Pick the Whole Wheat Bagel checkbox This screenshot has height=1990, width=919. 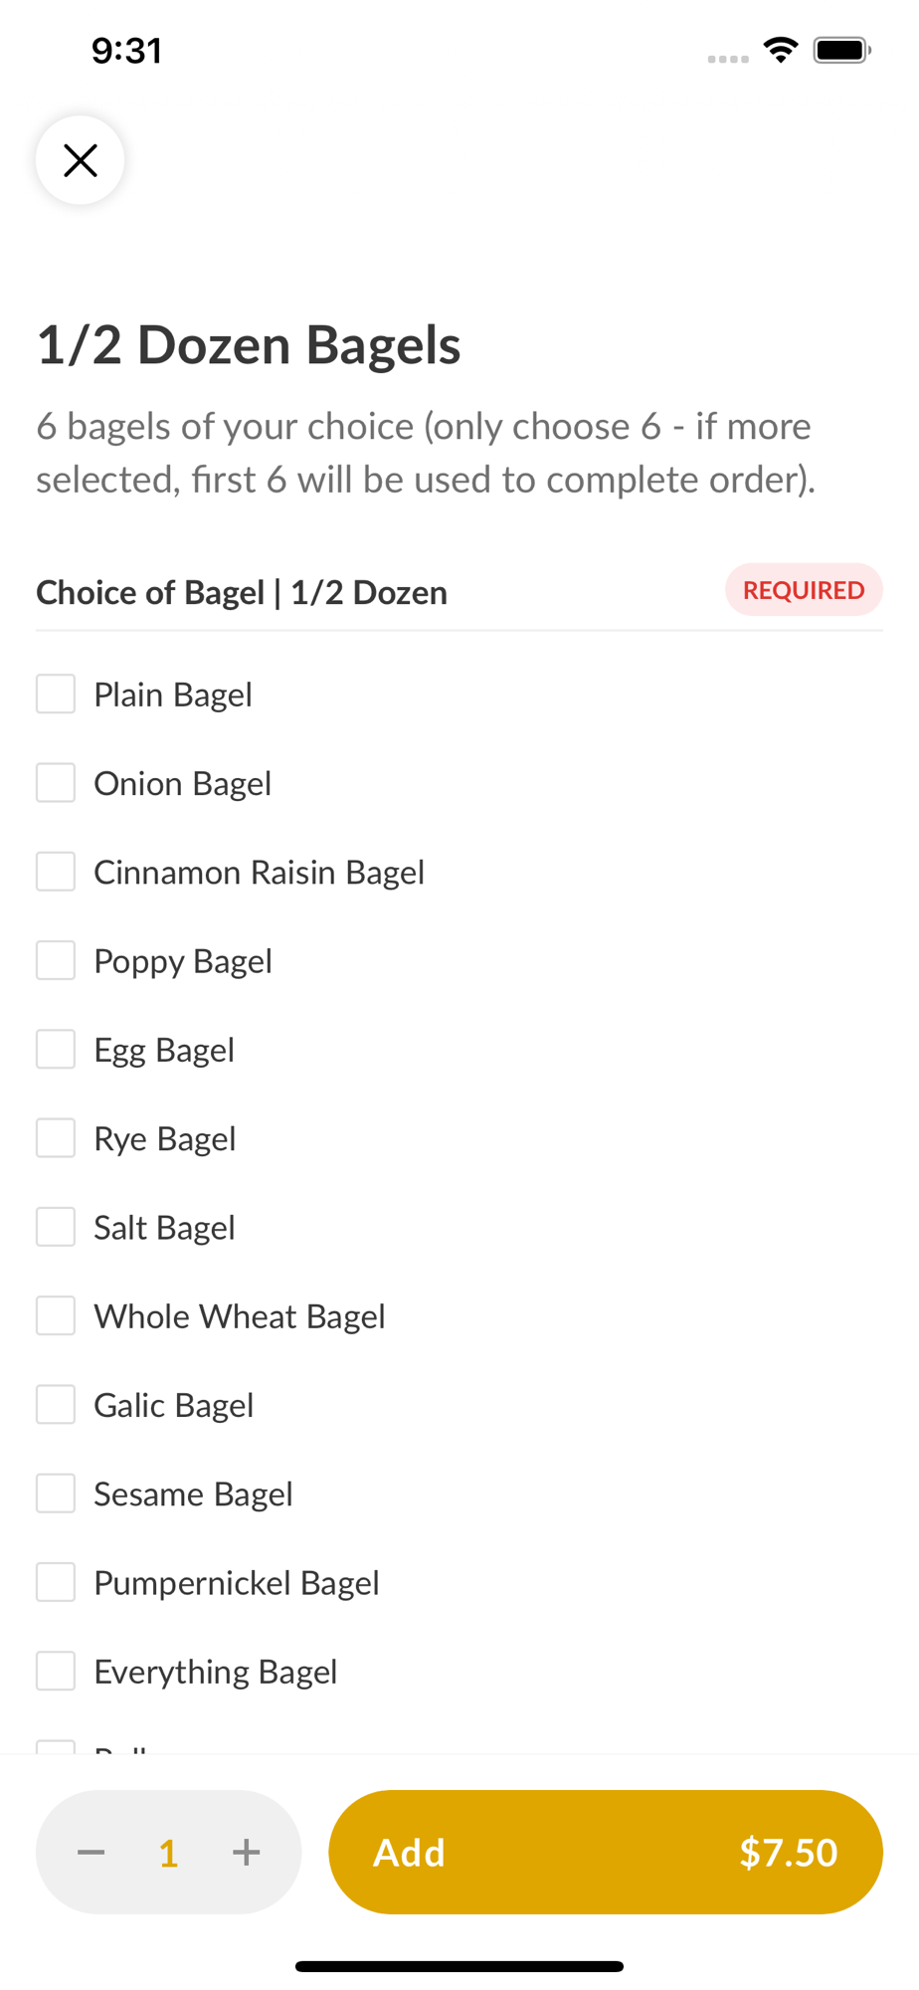pos(56,1315)
